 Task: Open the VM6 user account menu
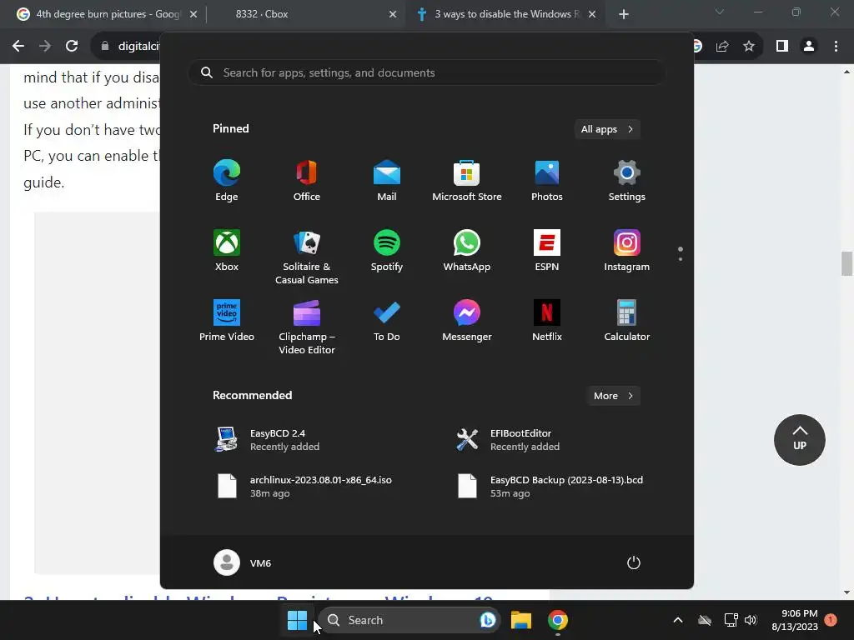(x=243, y=562)
